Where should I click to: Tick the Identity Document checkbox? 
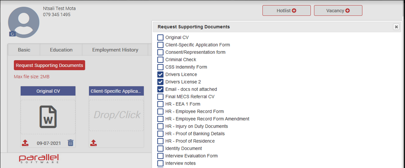pos(160,149)
